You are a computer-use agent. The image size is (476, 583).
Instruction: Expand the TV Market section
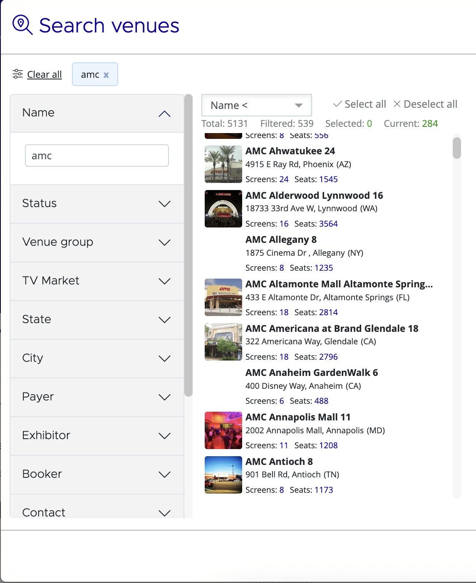[x=165, y=281]
